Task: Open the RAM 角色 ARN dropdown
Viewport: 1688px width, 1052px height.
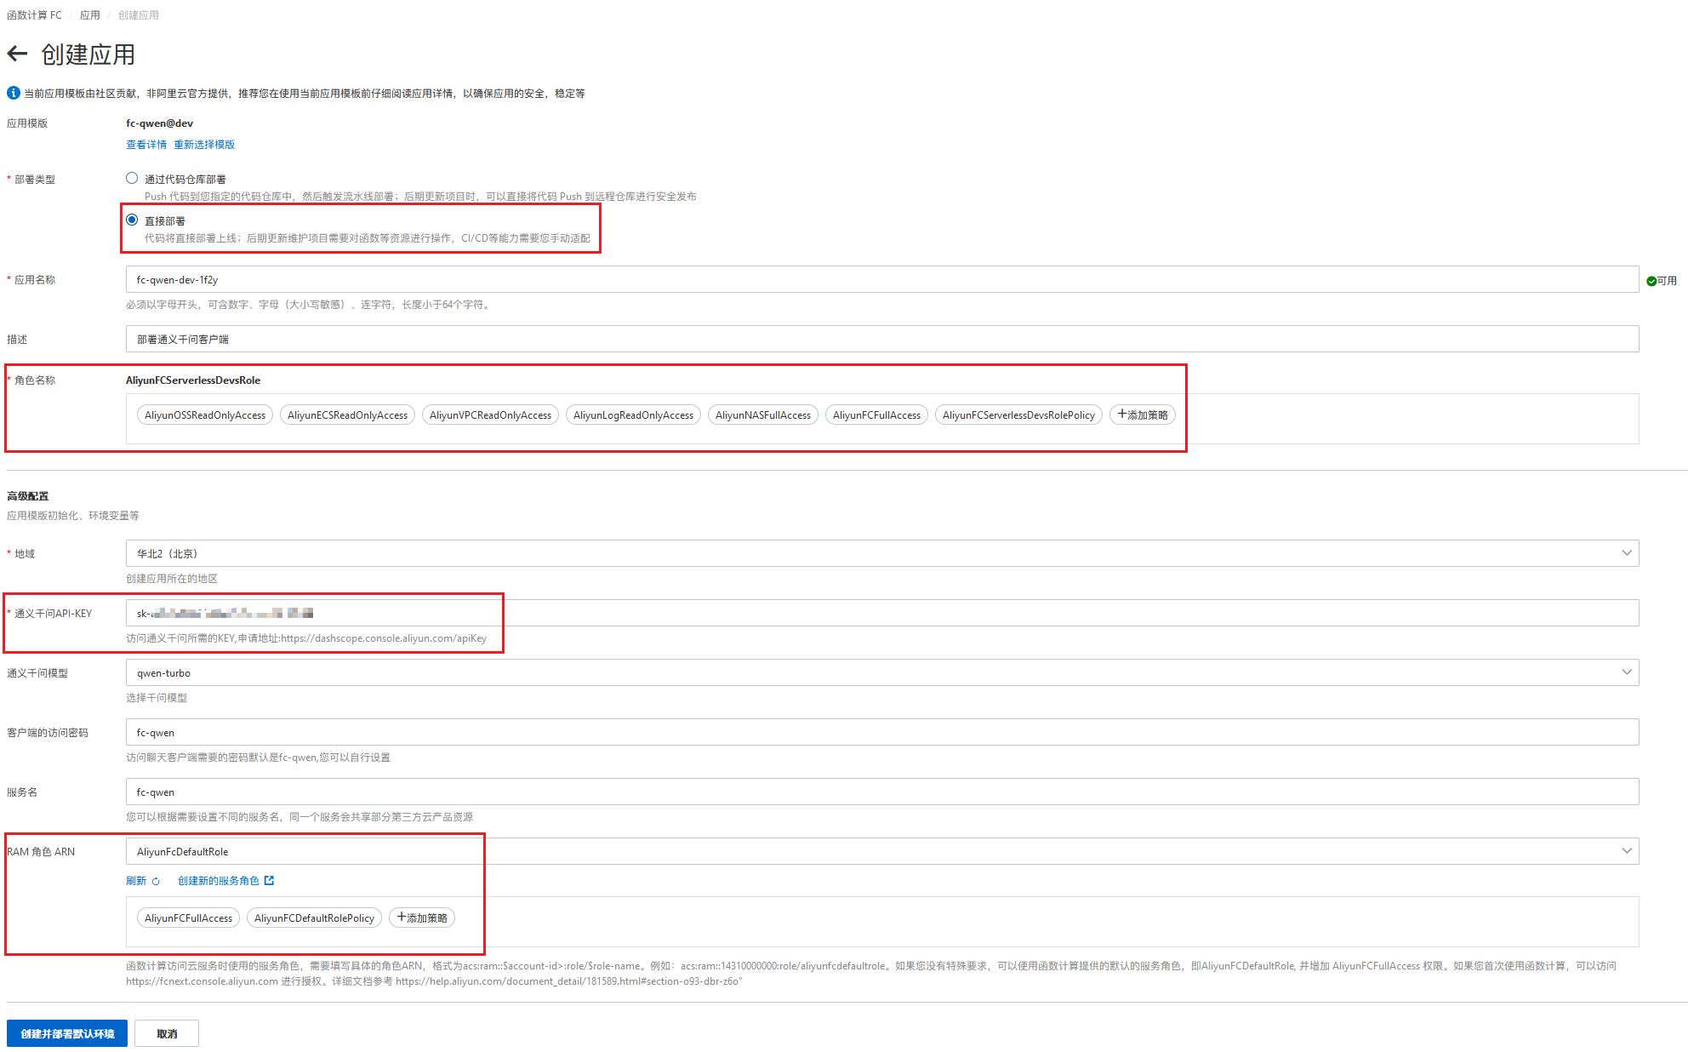Action: [x=881, y=851]
